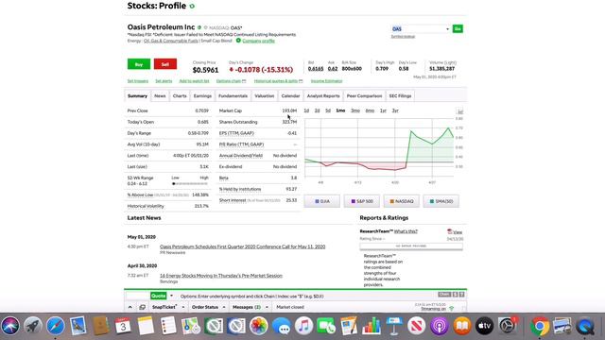Switch to the Earnings tab
The image size is (605, 340).
tap(202, 96)
